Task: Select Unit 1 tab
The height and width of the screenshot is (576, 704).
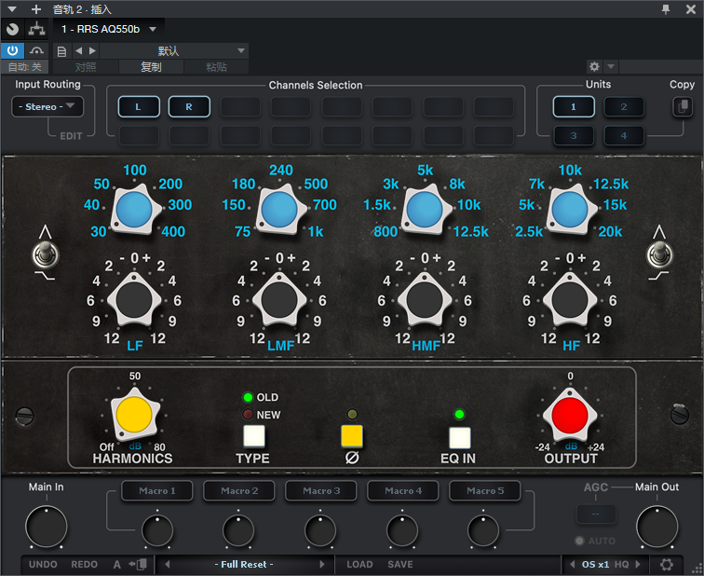Action: coord(574,107)
